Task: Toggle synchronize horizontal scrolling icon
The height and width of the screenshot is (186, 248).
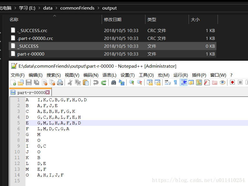Action: coord(158,82)
